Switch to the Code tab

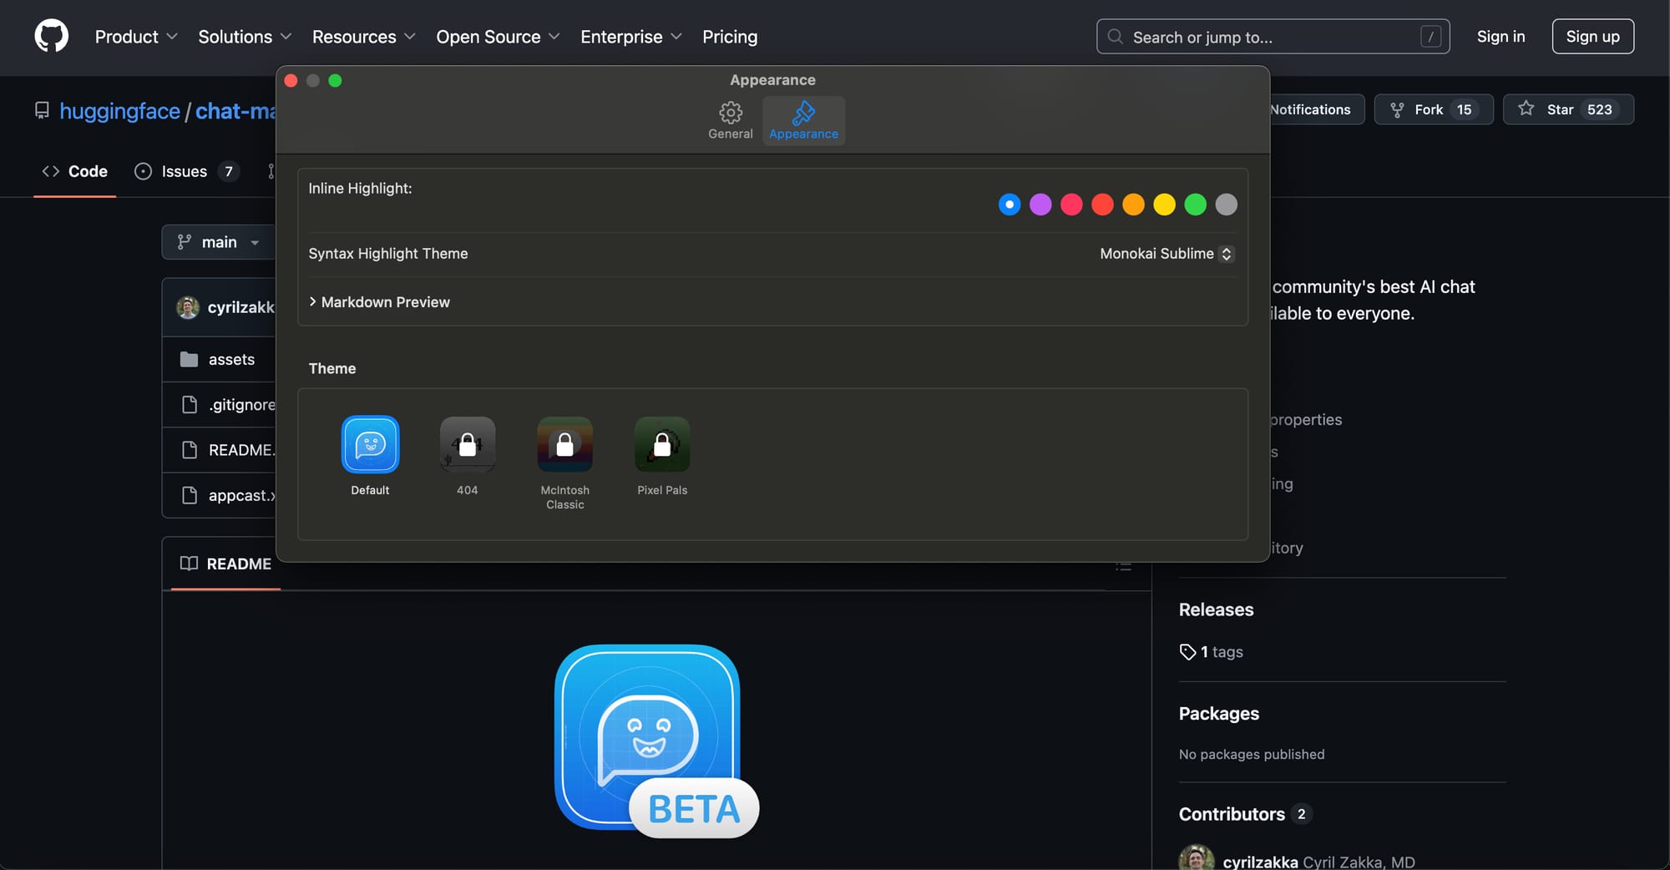(75, 171)
